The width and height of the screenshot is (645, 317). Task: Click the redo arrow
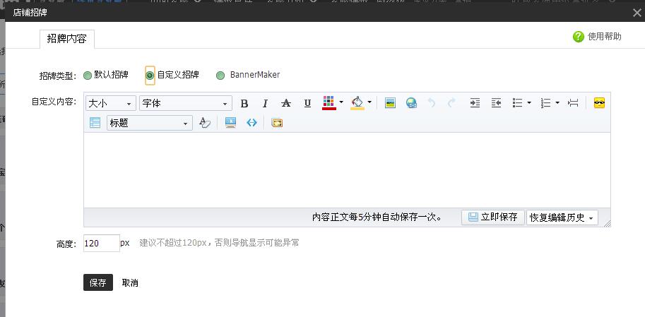pyautogui.click(x=451, y=103)
